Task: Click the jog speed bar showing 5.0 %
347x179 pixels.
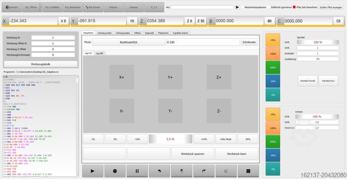Action: tap(170, 139)
